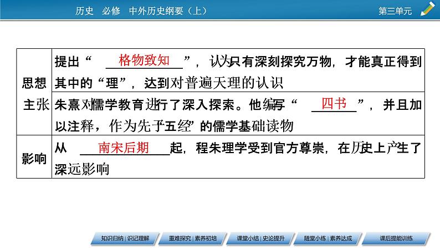Viewport: 440px width, 248px height.
Task: Click header title 中外历史纲要（上）
Action: click(x=168, y=11)
